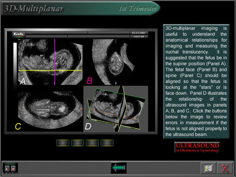Click the third error review button
The width and height of the screenshot is (236, 177).
coord(92,143)
